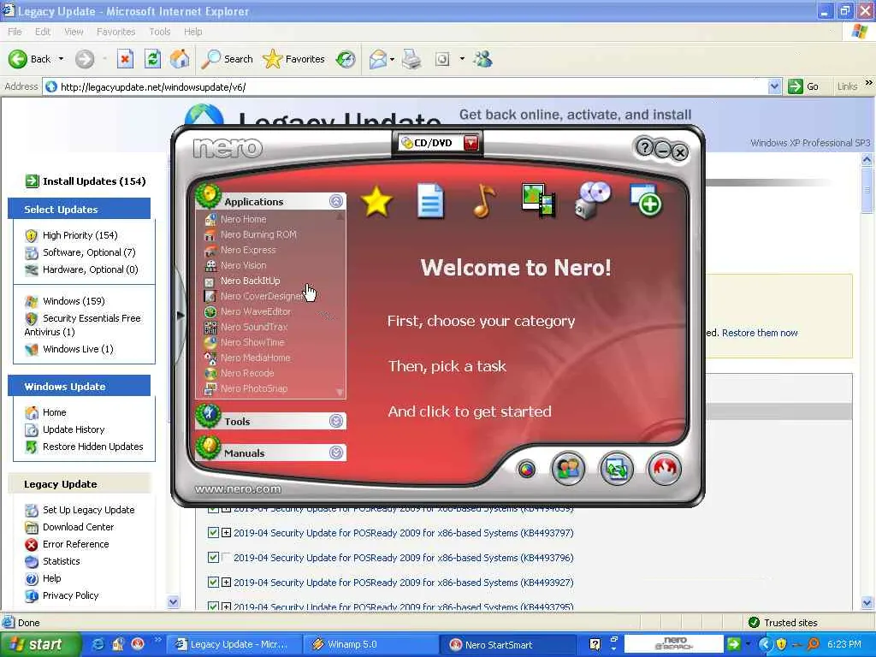
Task: Open the View menu
Action: click(74, 32)
